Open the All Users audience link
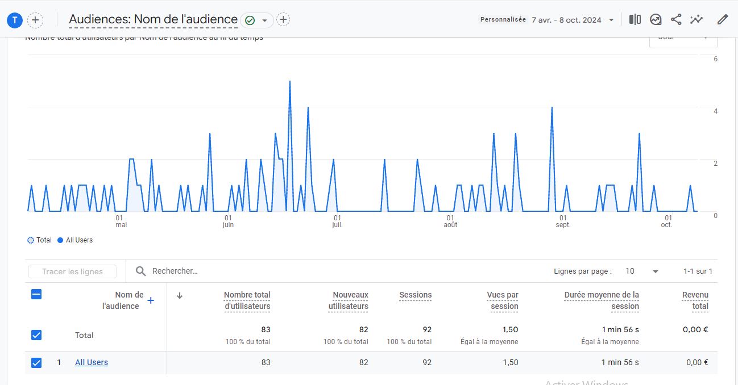The height and width of the screenshot is (385, 738). pyautogui.click(x=92, y=362)
